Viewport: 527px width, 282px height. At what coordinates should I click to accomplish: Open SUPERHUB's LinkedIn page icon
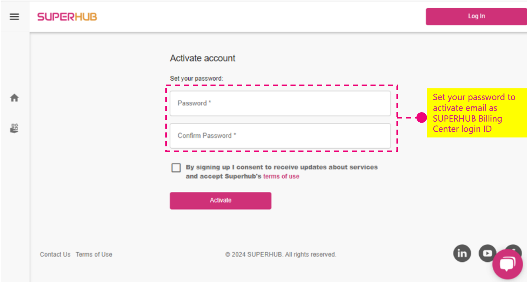(462, 253)
